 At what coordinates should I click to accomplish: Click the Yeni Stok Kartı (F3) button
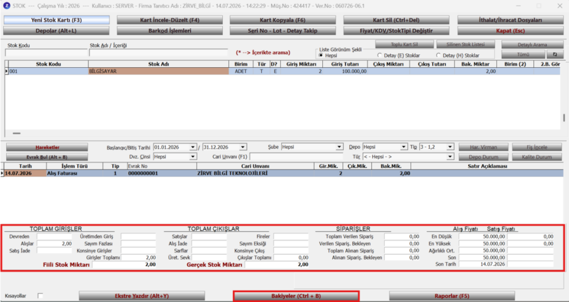click(x=57, y=20)
